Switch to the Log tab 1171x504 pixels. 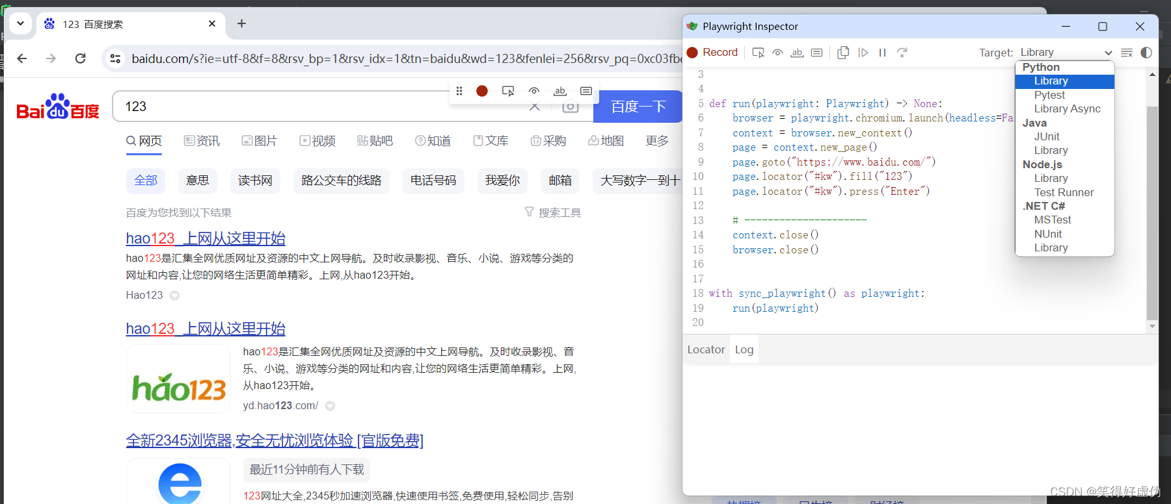point(744,349)
